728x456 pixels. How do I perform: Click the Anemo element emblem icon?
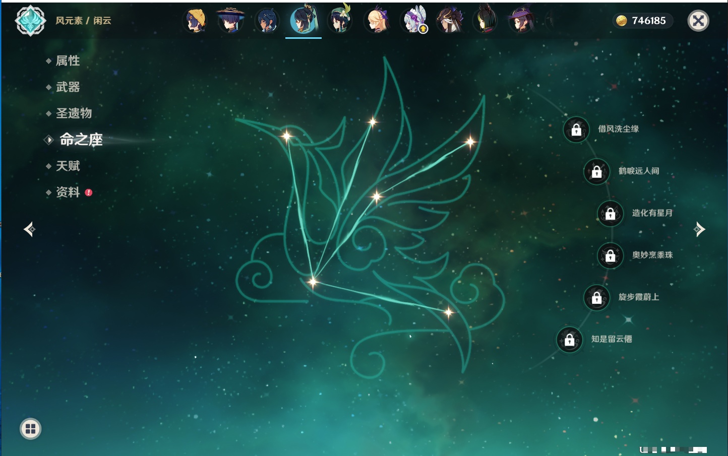(x=30, y=21)
